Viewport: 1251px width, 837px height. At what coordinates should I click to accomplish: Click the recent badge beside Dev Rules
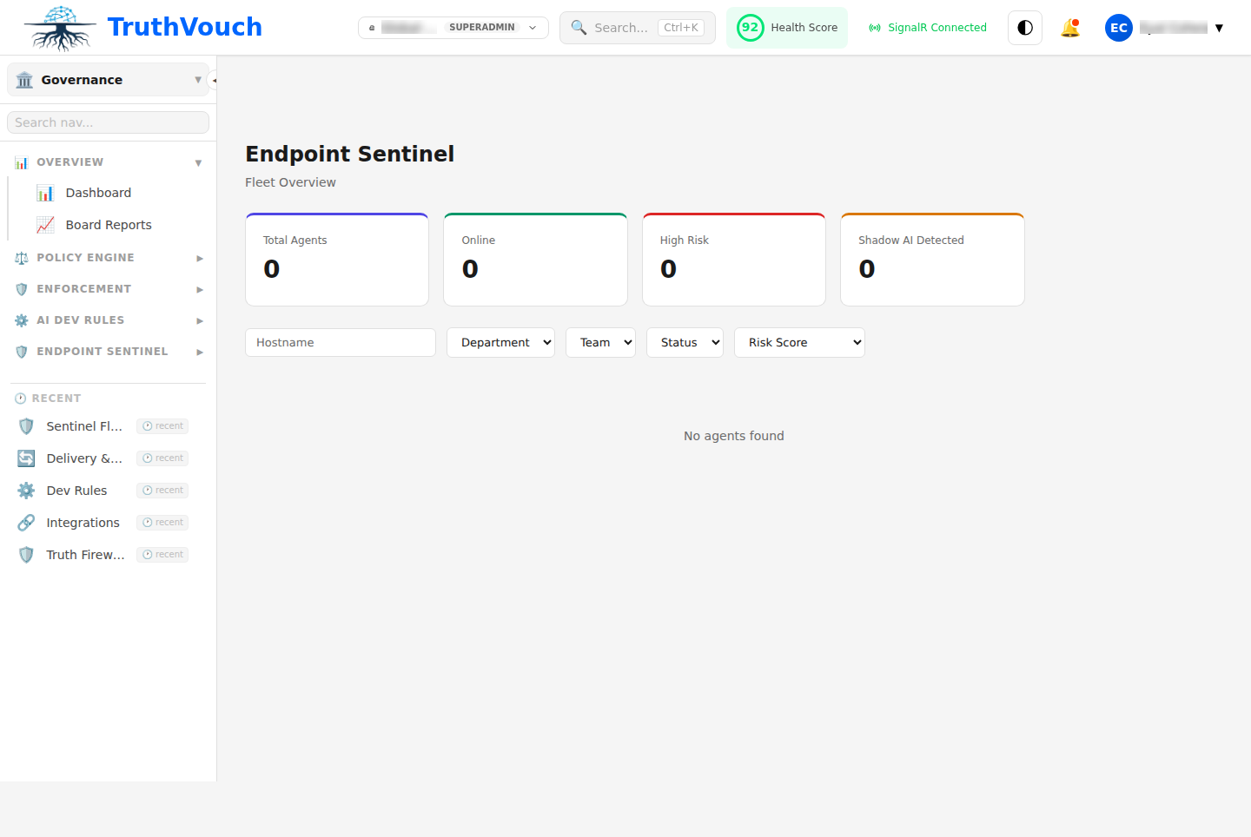162,490
